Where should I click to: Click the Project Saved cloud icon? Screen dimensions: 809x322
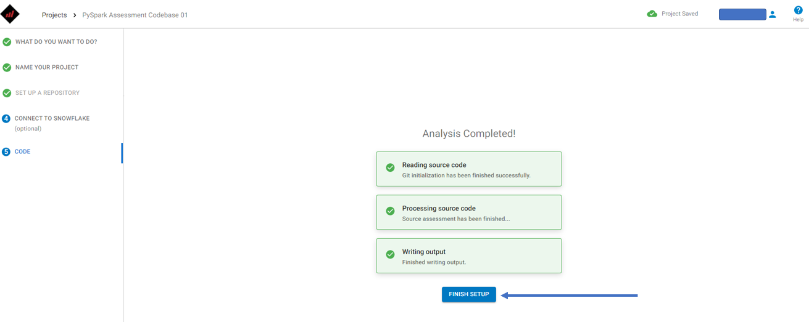pos(652,14)
